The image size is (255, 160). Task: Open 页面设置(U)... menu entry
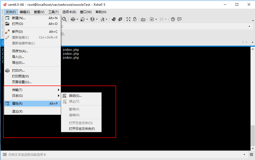tap(32, 82)
